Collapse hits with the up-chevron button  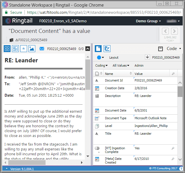click(x=88, y=49)
